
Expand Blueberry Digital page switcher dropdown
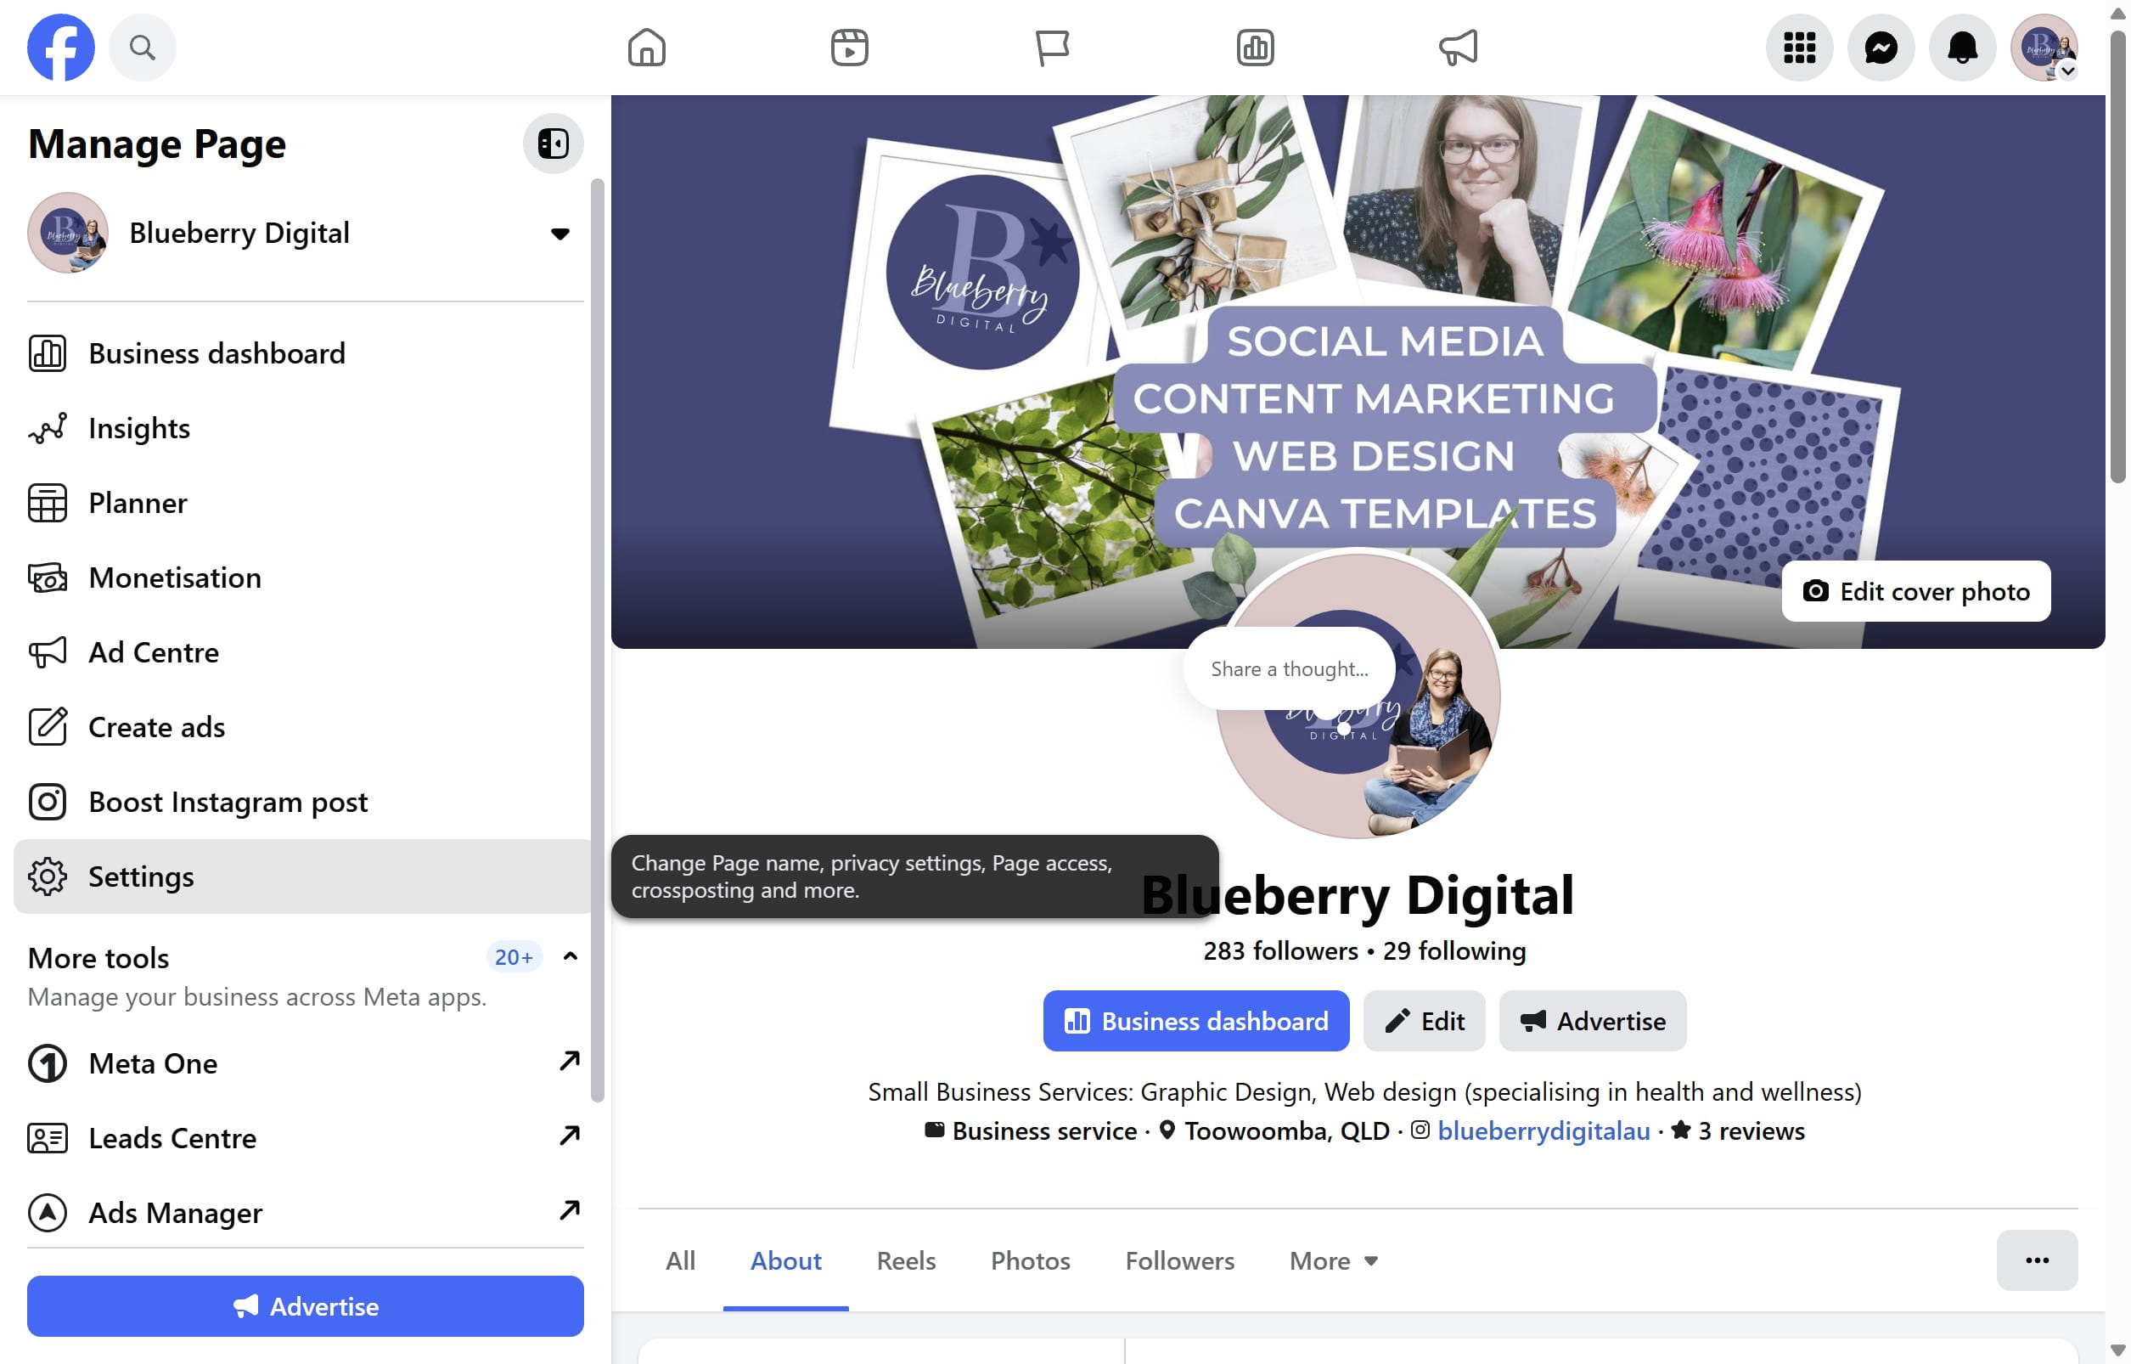[559, 234]
